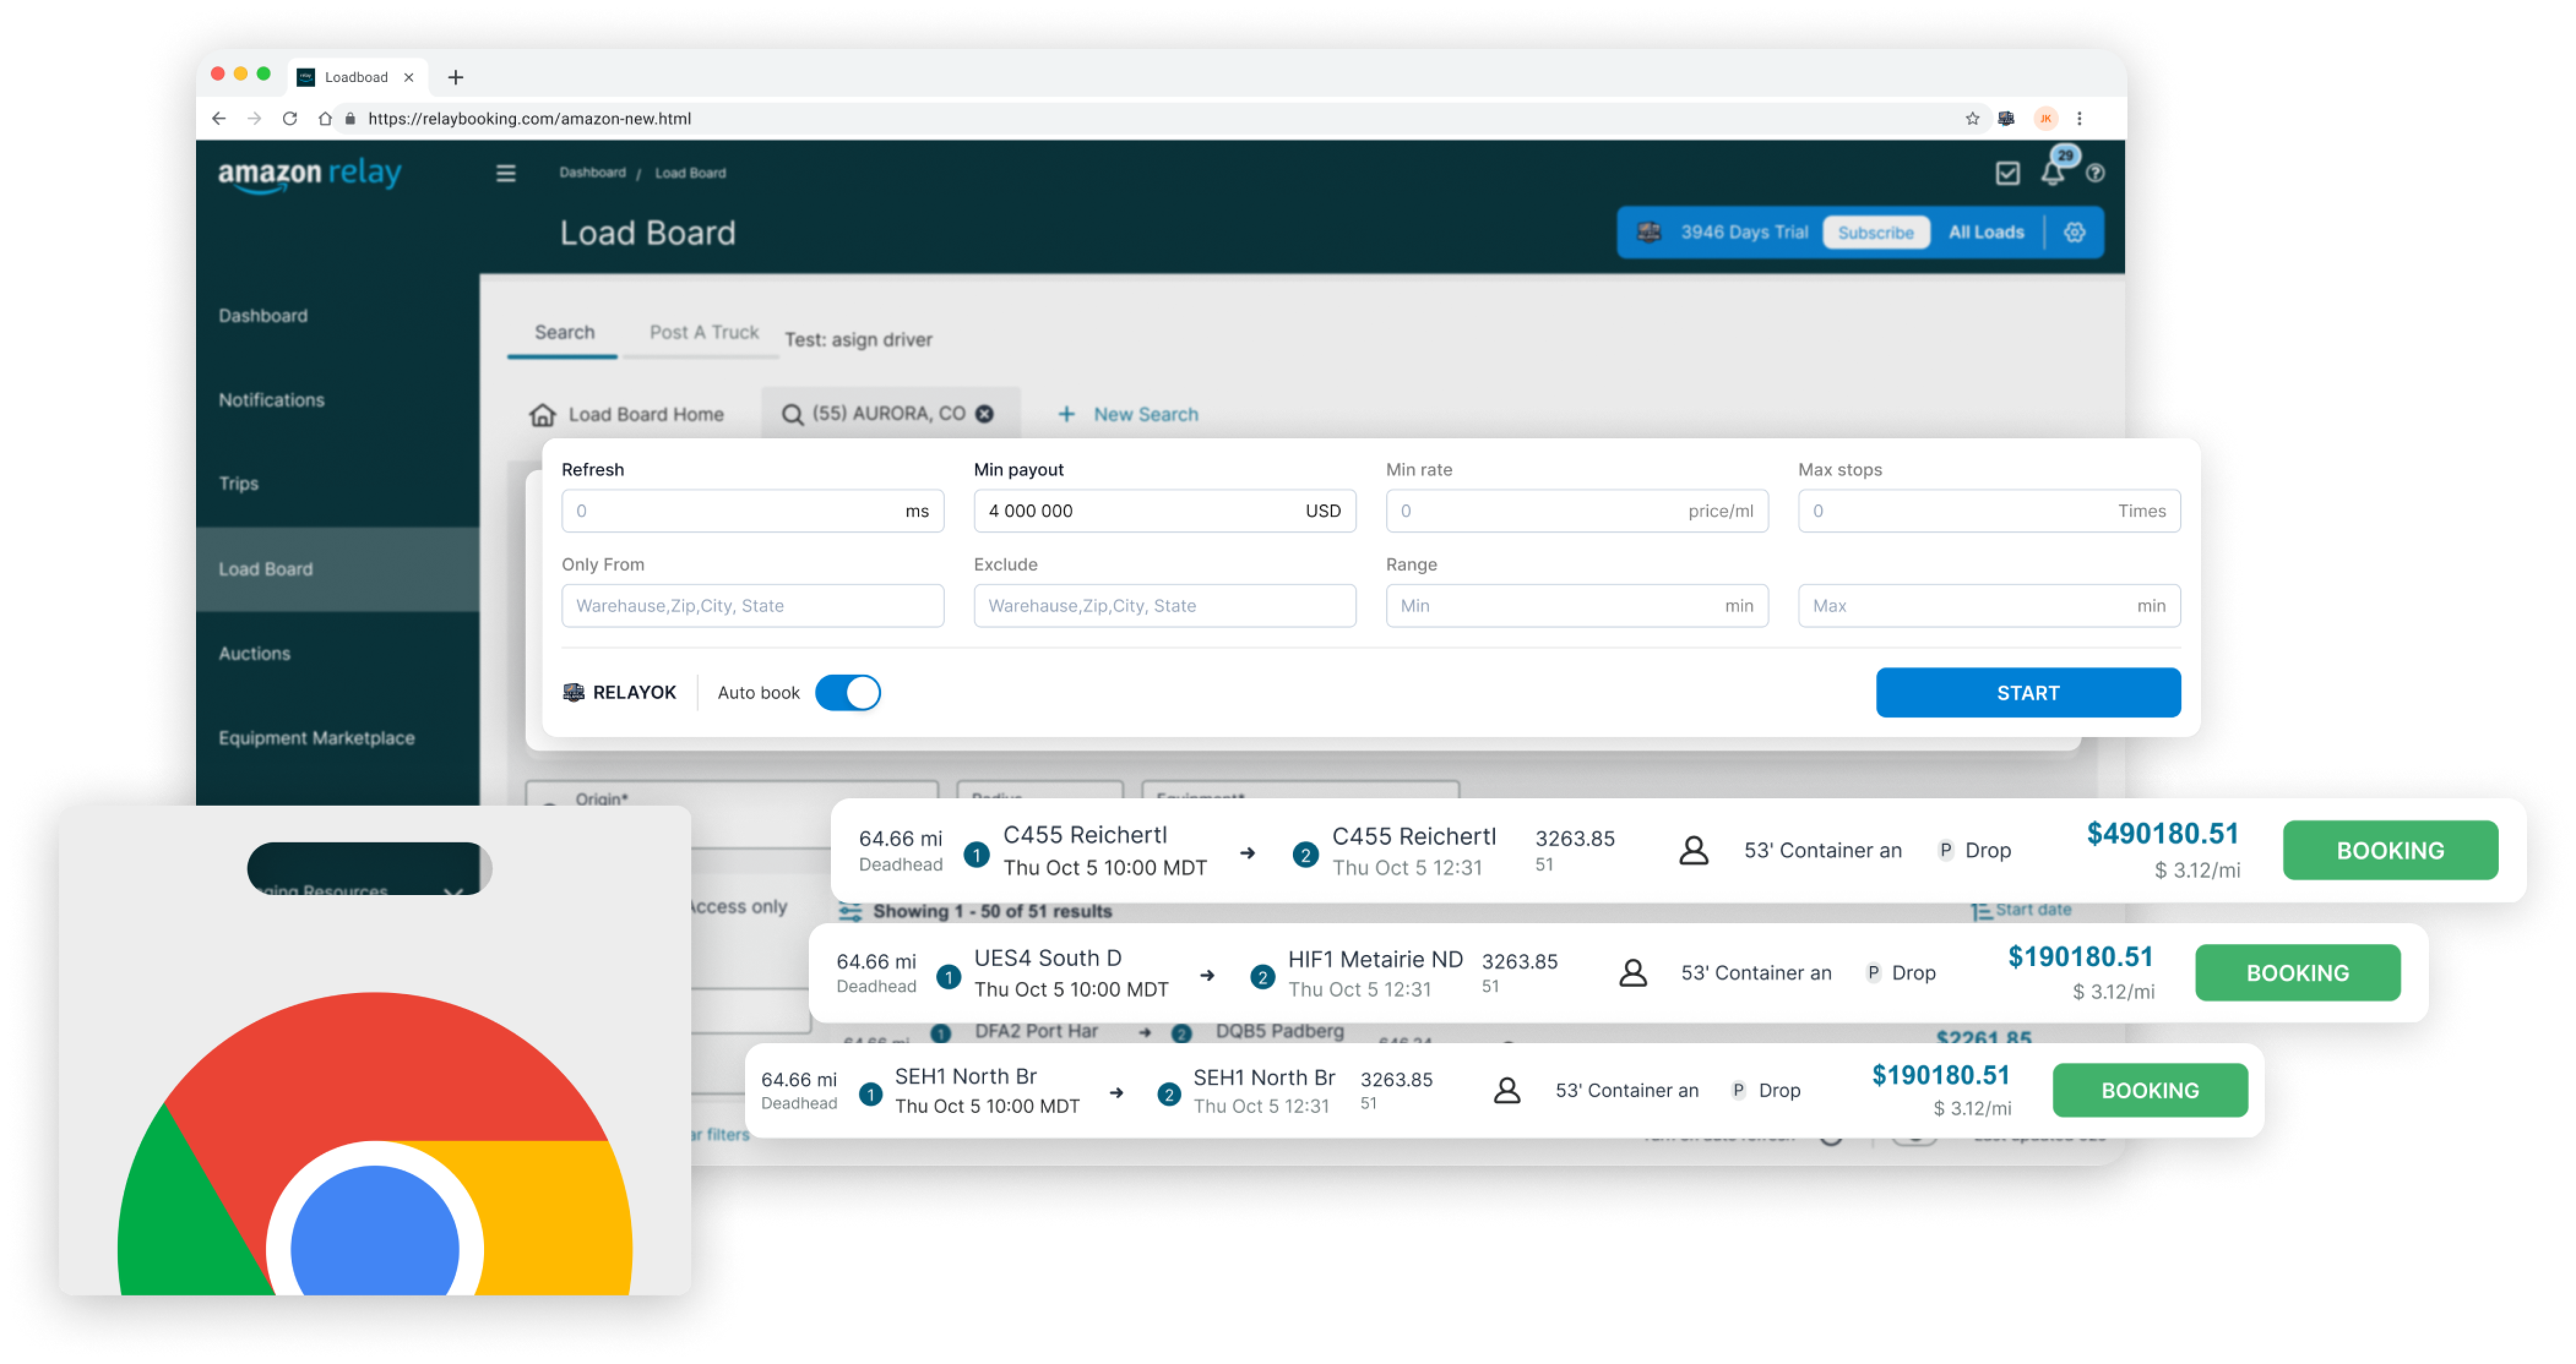Click the browser forward arrow
This screenshot has width=2576, height=1364.
click(x=254, y=118)
